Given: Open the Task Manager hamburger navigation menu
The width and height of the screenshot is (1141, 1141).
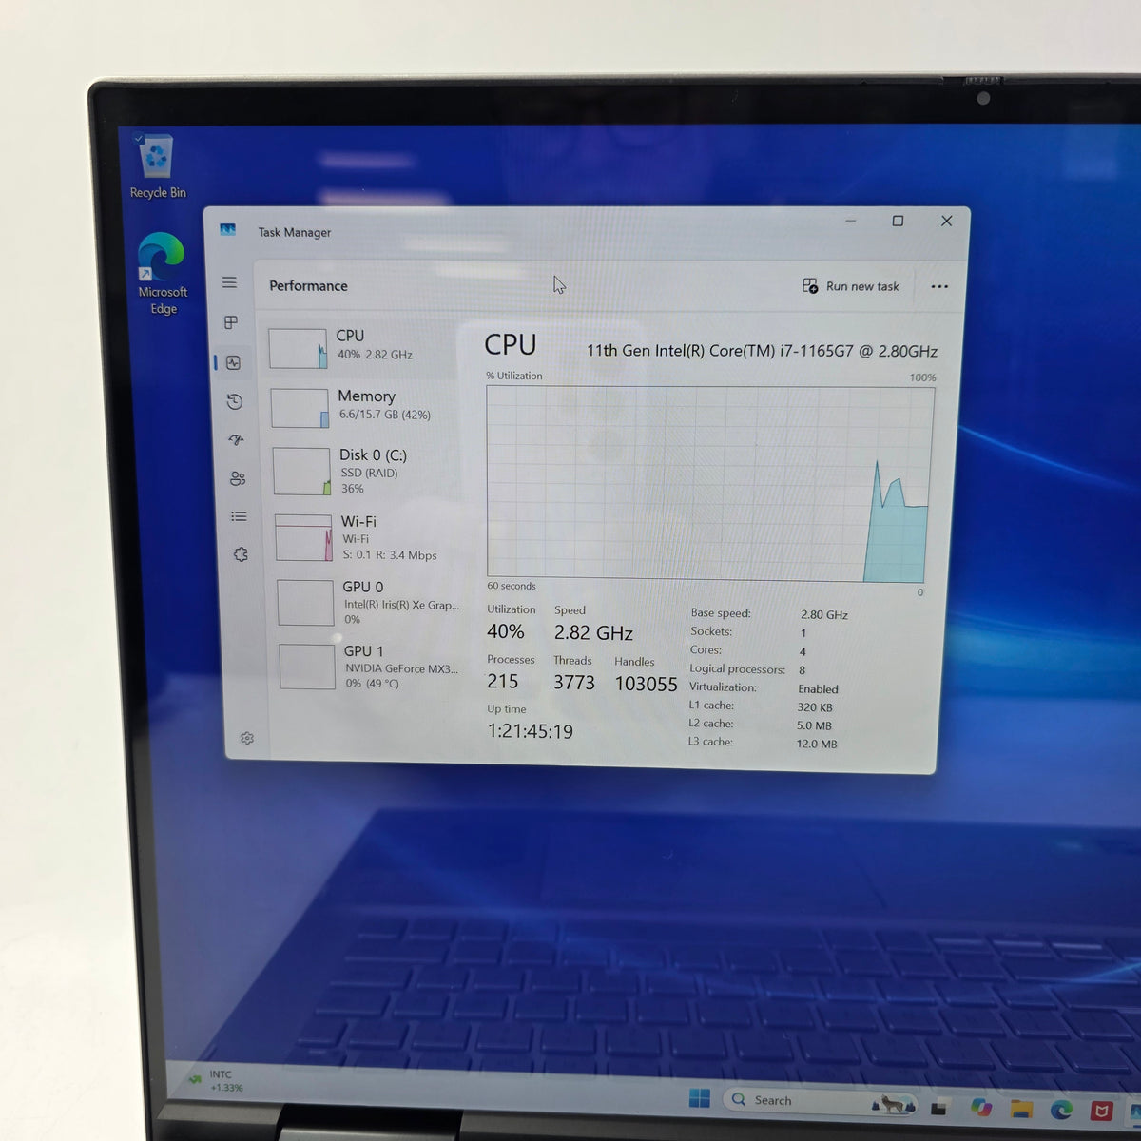Looking at the screenshot, I should pos(229,282).
